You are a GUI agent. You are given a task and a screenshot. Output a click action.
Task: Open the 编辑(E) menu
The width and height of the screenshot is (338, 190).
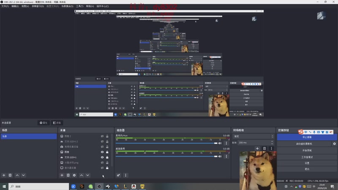click(15, 6)
